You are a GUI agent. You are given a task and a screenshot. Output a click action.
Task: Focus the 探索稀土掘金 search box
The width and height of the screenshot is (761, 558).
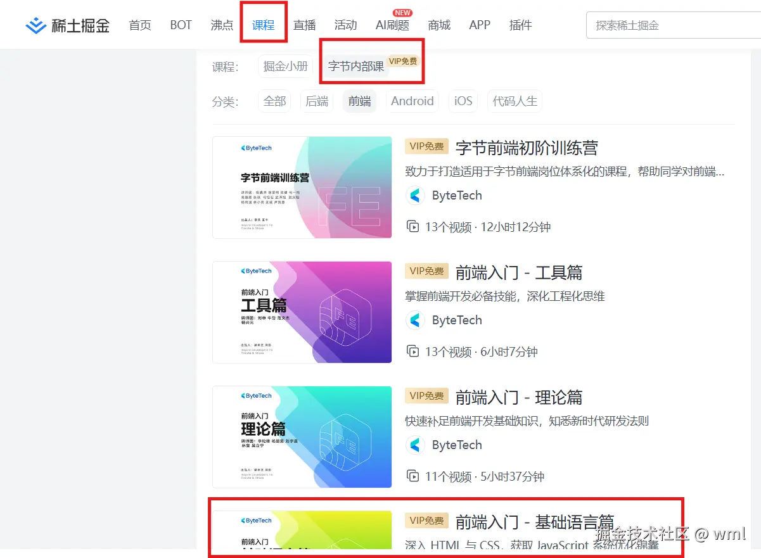pos(674,25)
